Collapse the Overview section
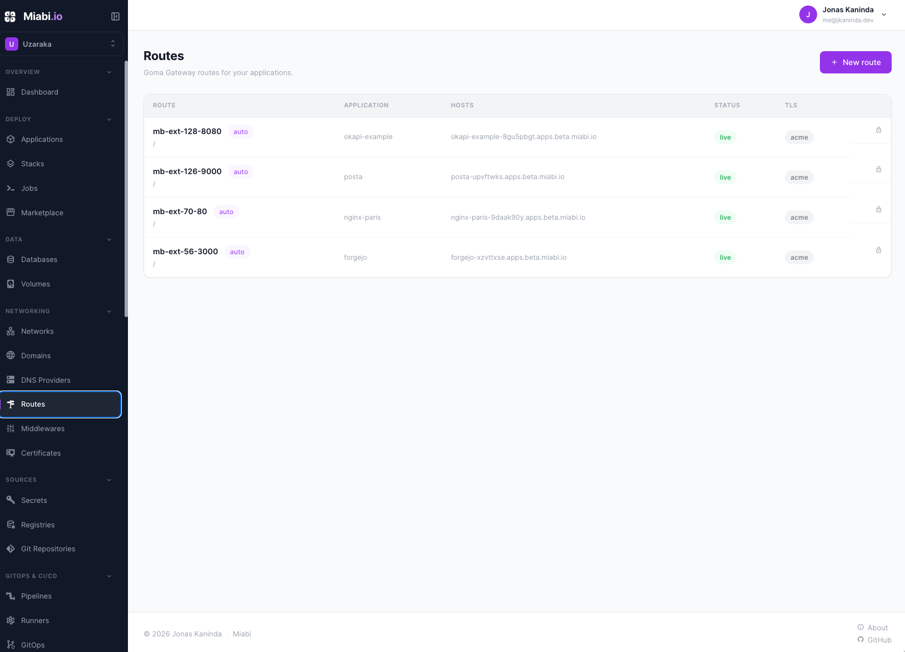 point(109,72)
